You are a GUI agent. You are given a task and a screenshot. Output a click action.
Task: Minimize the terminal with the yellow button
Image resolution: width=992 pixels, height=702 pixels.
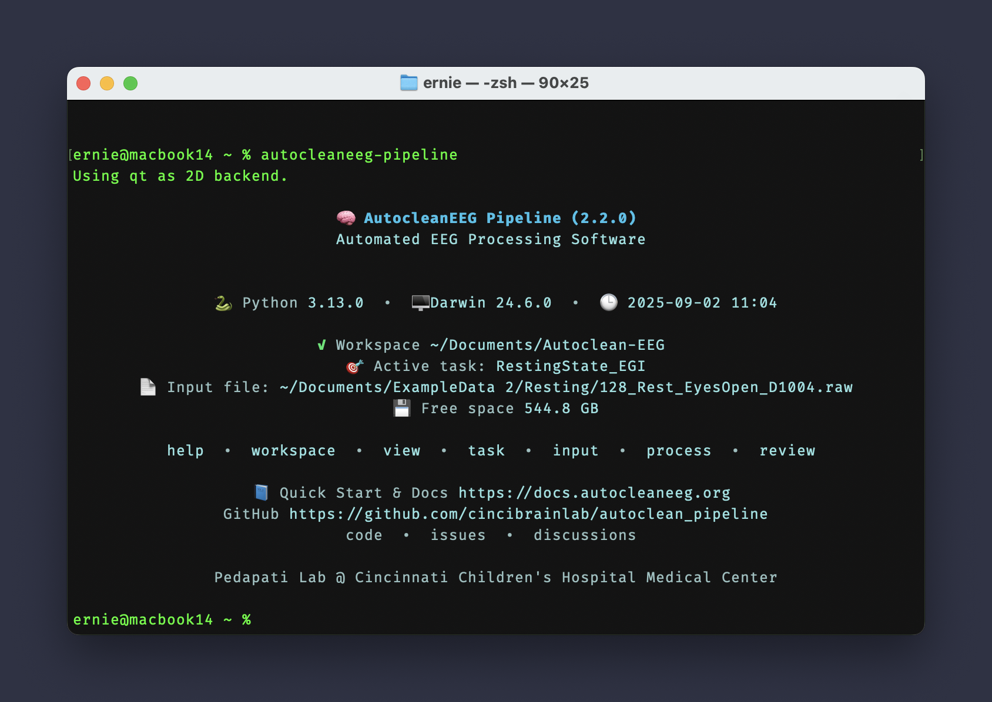tap(107, 83)
